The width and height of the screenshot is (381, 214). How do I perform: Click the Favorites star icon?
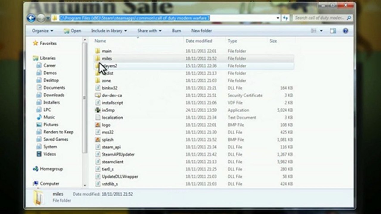pyautogui.click(x=35, y=43)
